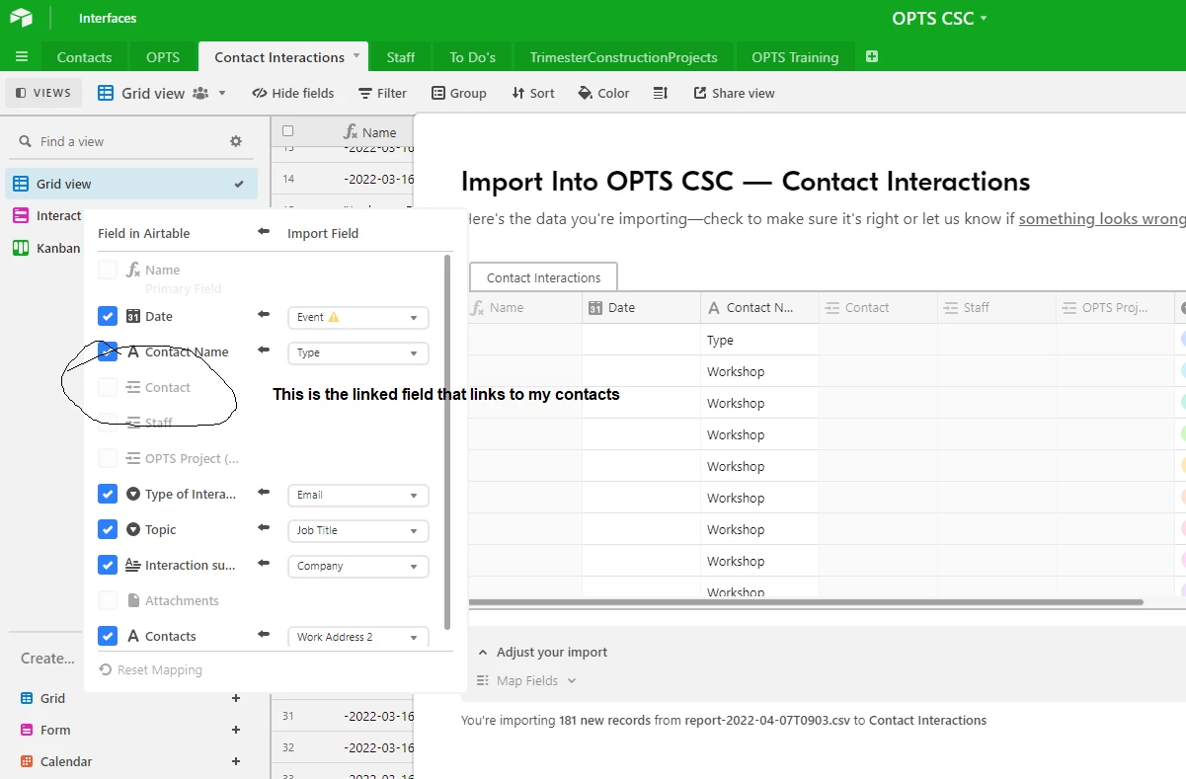Toggle the VIEWS sidebar button

[43, 93]
